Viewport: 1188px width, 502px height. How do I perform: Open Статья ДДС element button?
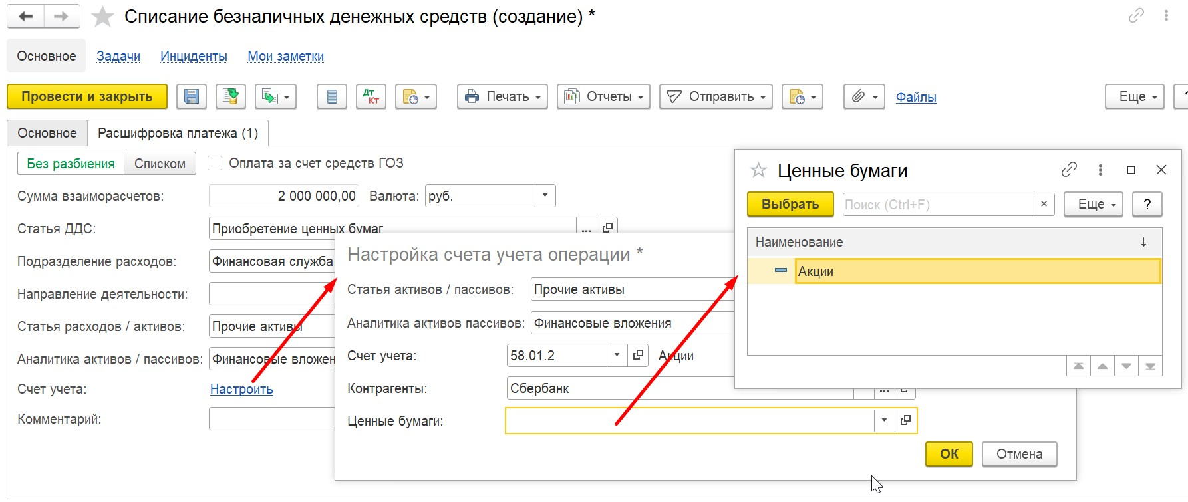[x=607, y=227]
